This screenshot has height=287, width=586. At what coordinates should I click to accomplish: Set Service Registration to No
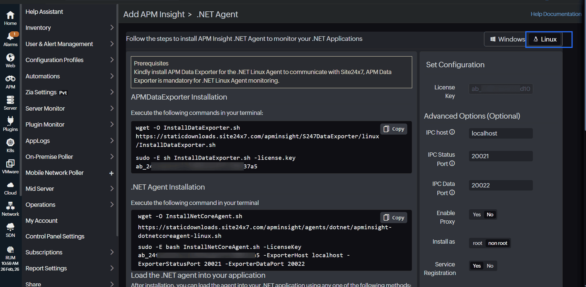[490, 266]
